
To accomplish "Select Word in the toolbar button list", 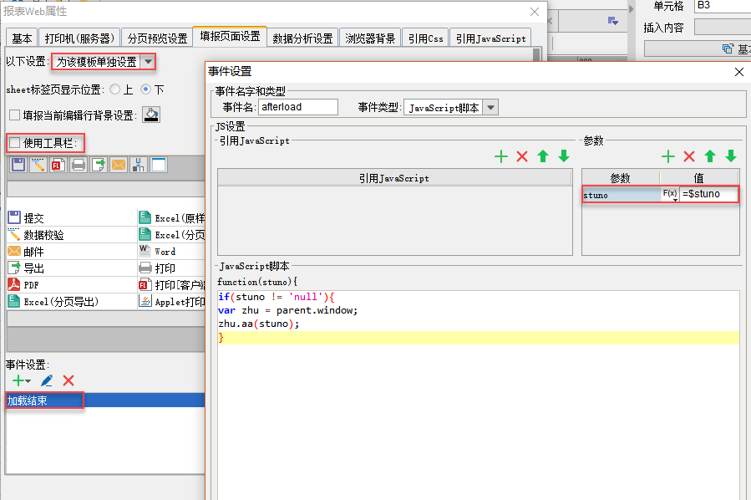I will pos(171,251).
